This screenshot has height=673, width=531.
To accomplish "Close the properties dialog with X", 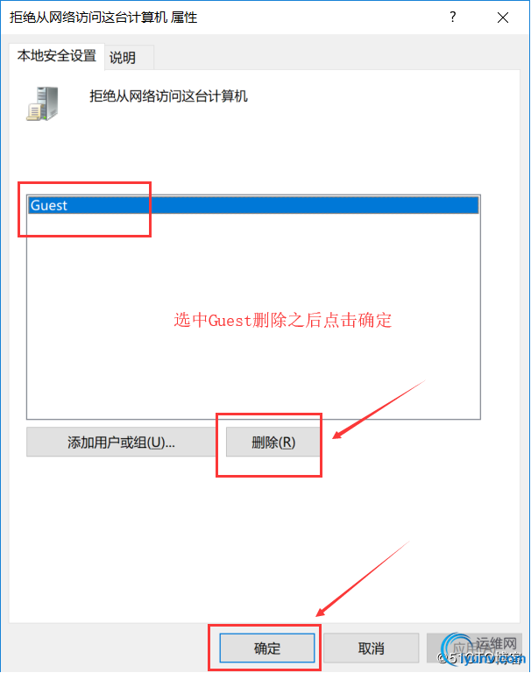I will pos(503,18).
